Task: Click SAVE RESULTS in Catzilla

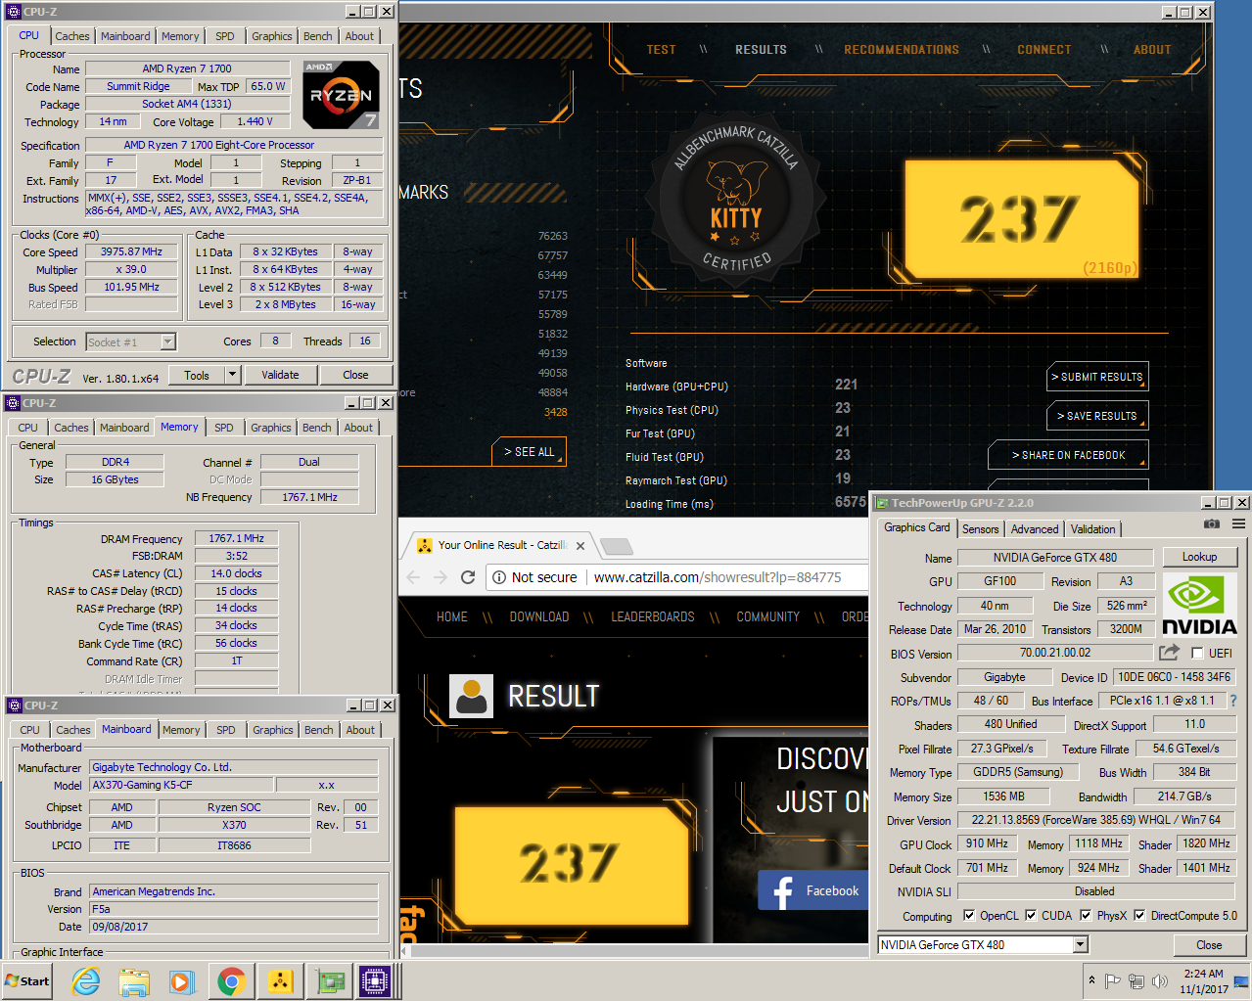Action: tap(1097, 416)
